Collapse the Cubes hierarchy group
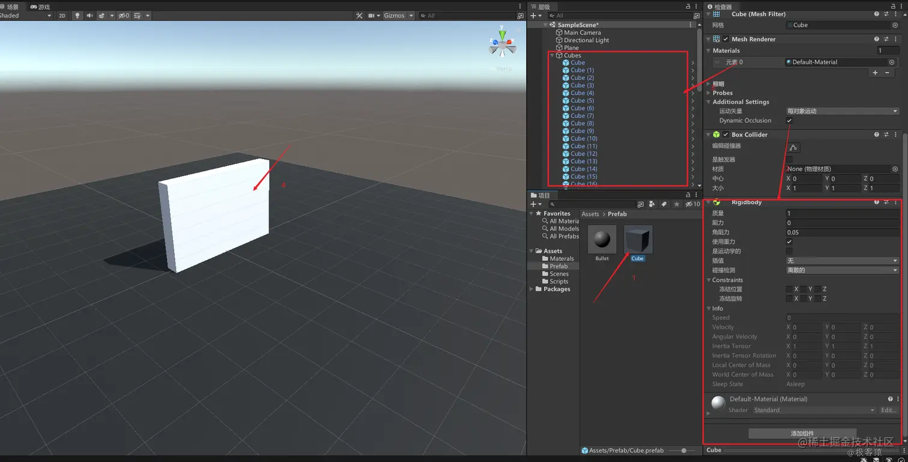Screen dimensions: 908x462 (x=552, y=55)
